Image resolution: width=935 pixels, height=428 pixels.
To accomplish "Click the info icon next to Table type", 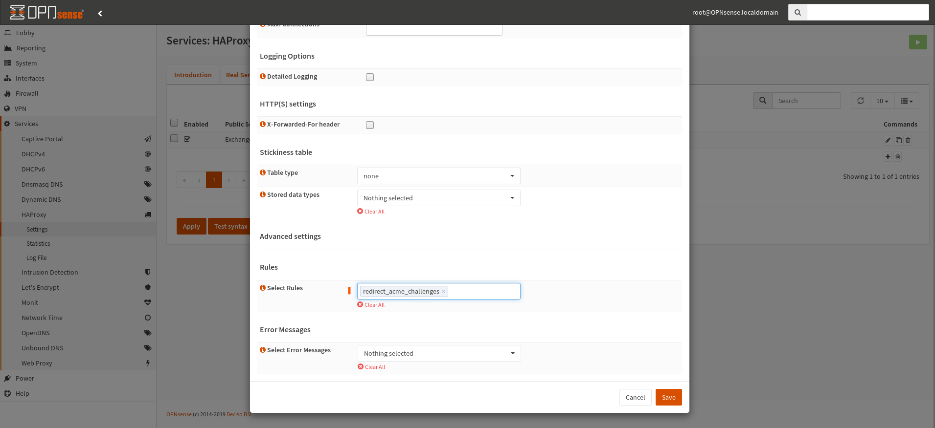I will coord(263,173).
